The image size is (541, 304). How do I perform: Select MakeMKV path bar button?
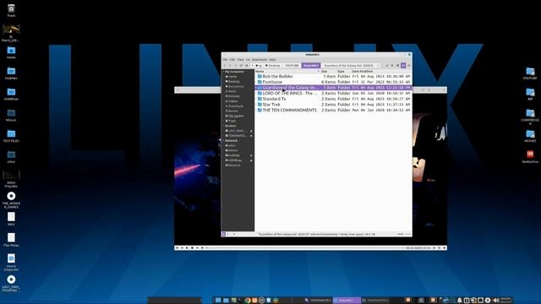click(311, 66)
